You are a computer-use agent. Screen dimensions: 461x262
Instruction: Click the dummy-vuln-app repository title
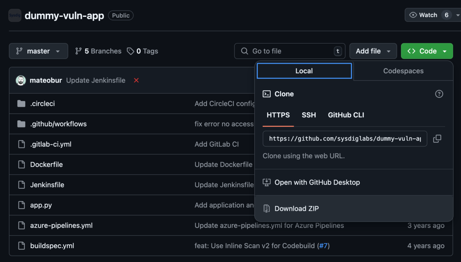pyautogui.click(x=64, y=16)
